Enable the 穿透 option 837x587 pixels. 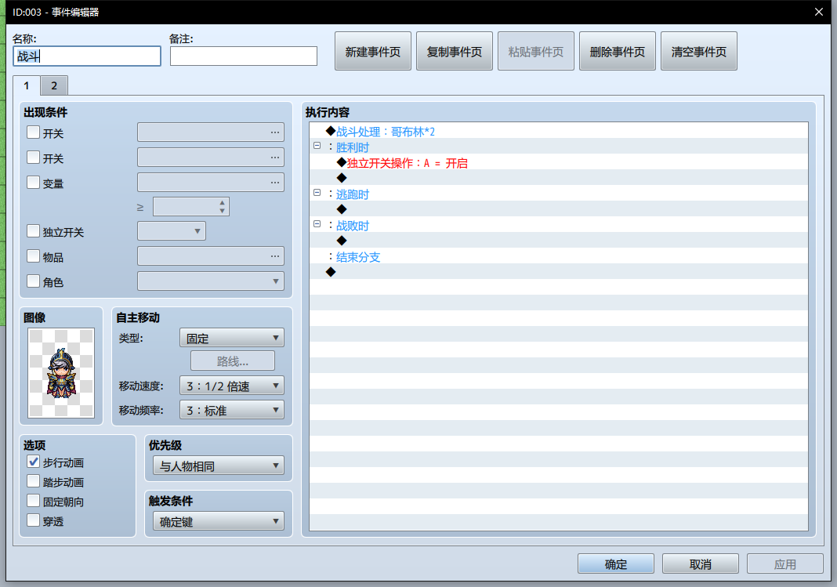pyautogui.click(x=33, y=520)
